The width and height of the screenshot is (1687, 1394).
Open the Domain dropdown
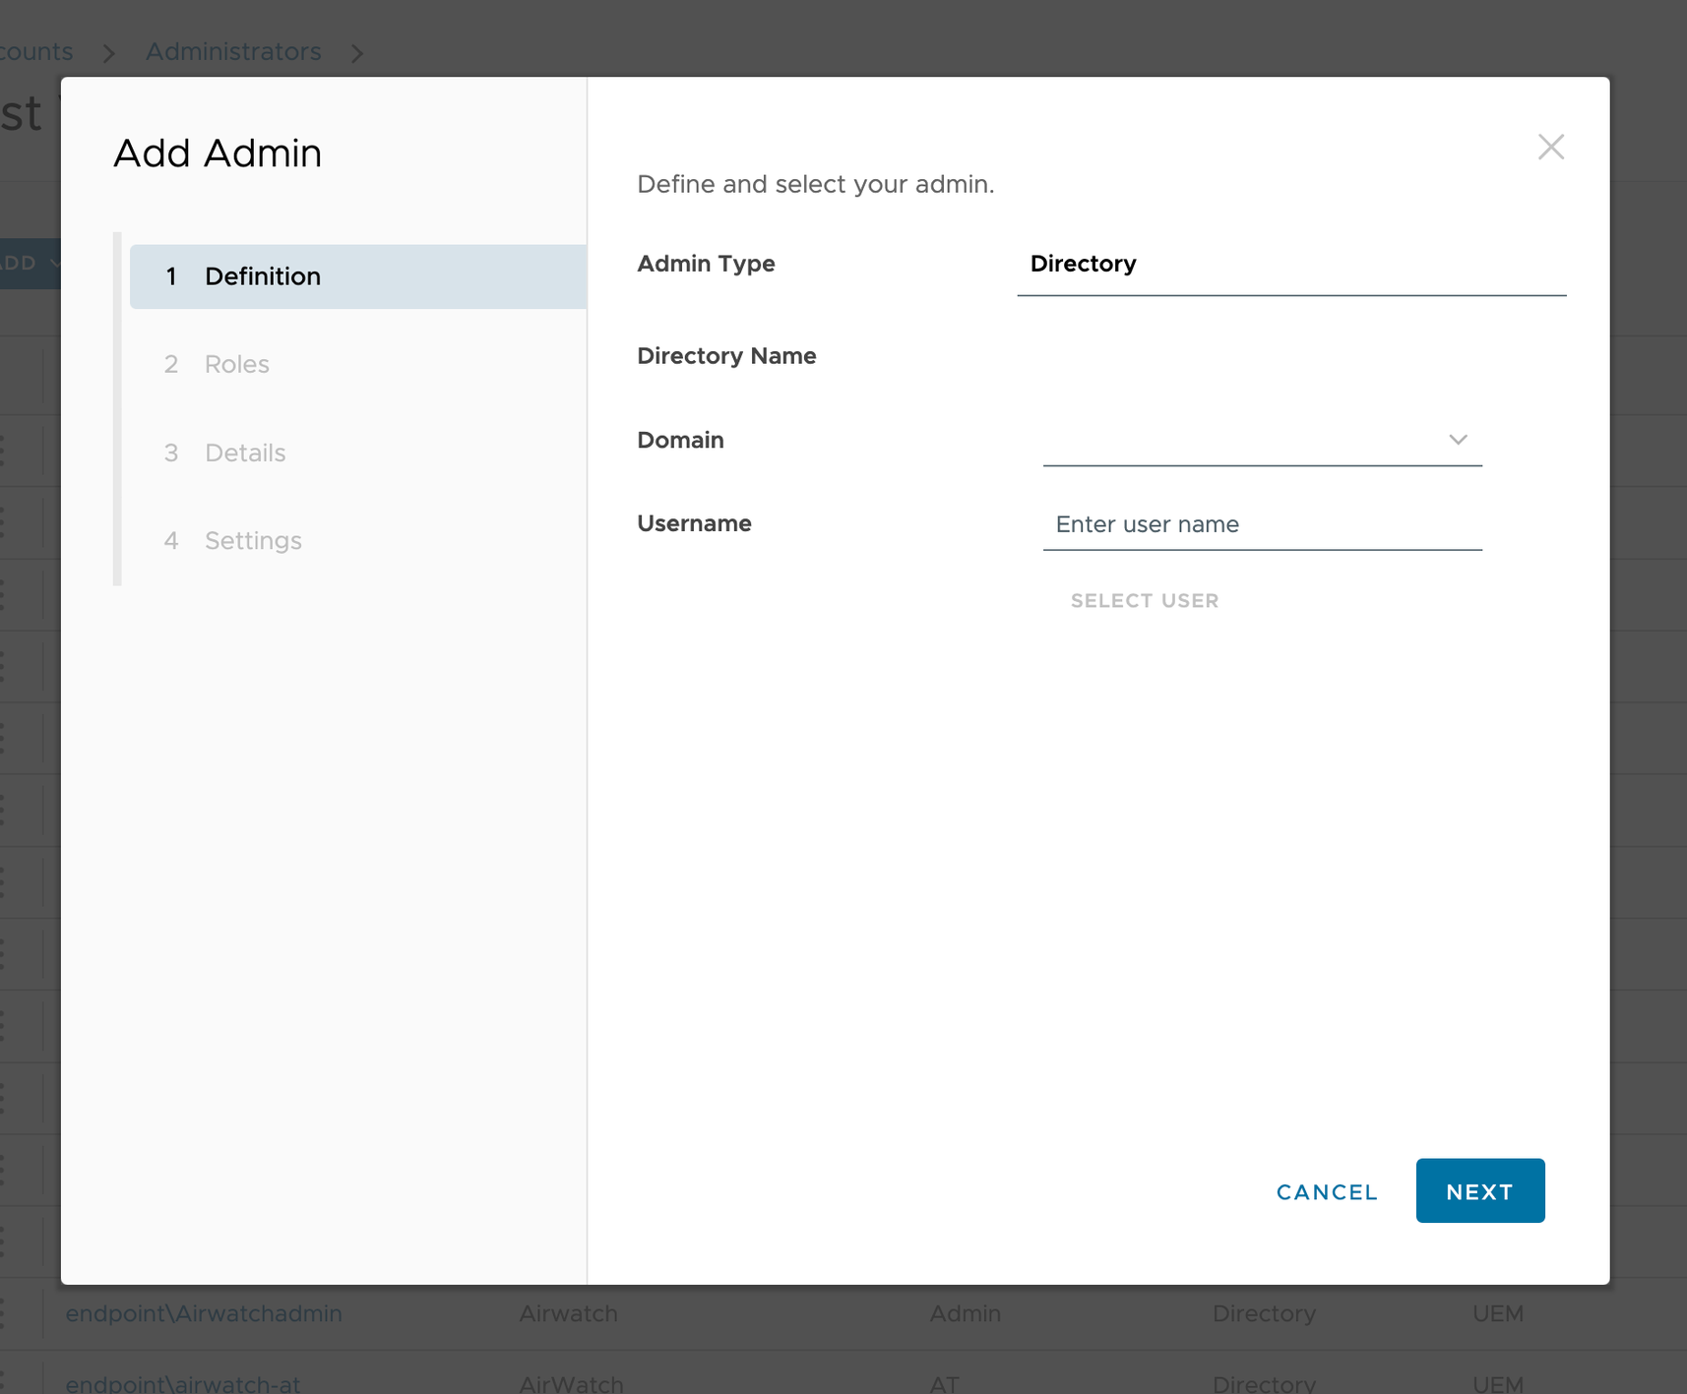(1458, 440)
